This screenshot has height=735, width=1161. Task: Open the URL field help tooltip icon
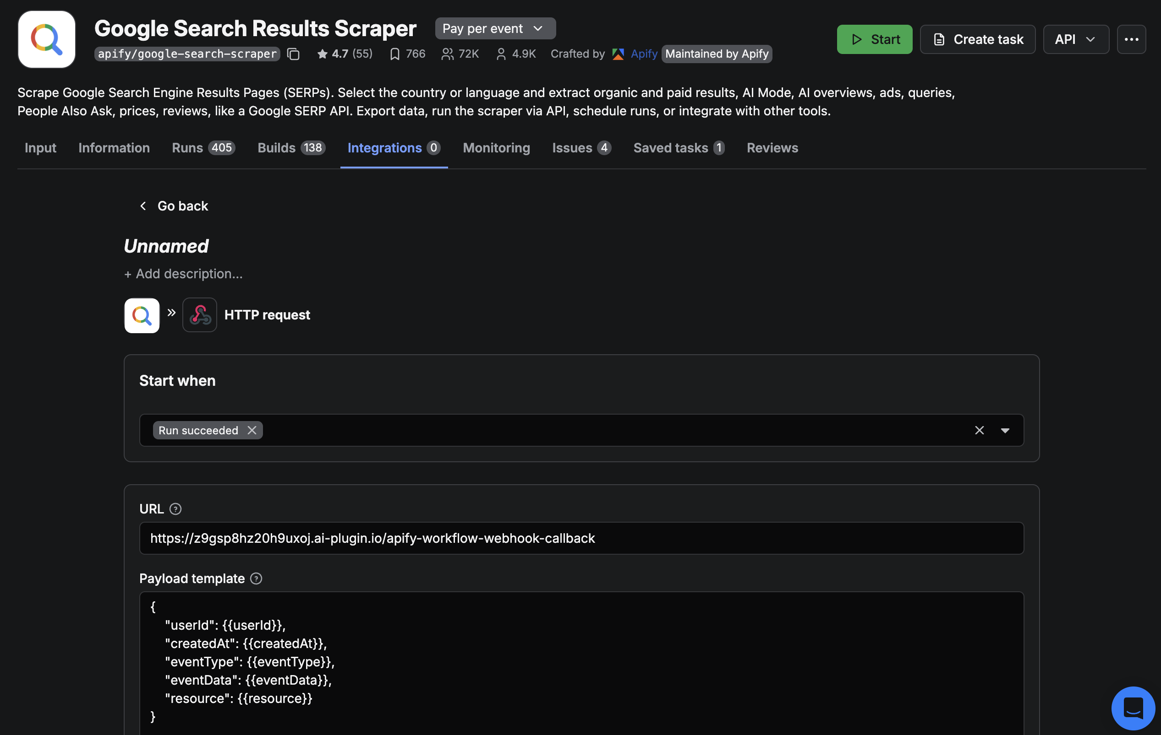175,508
